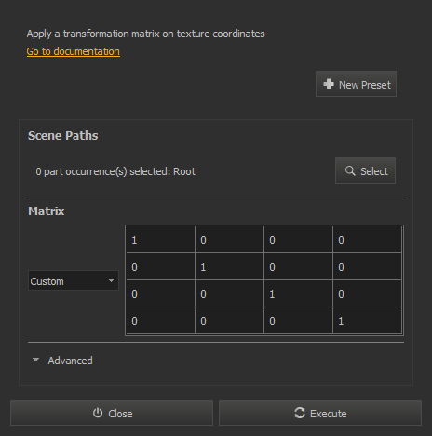Open the Go to documentation link
Viewport: 432px width, 436px height.
coord(74,51)
